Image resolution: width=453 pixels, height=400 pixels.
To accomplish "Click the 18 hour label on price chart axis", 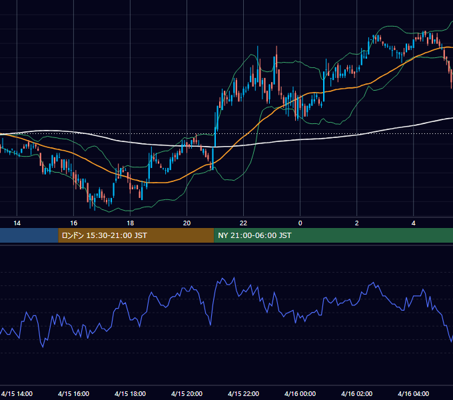I will click(x=131, y=223).
